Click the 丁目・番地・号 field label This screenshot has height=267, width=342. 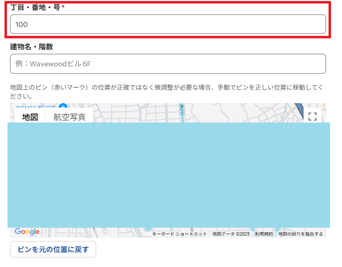(x=35, y=7)
